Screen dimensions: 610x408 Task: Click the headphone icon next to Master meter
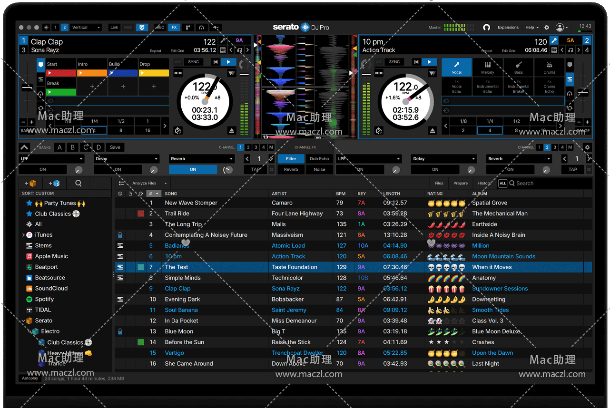pyautogui.click(x=486, y=28)
